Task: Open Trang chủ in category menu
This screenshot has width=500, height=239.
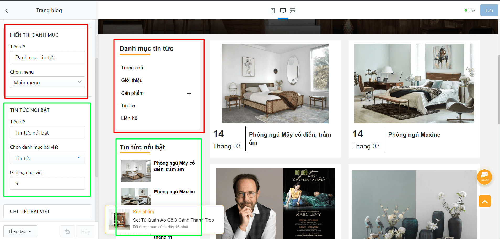Action: [x=132, y=68]
